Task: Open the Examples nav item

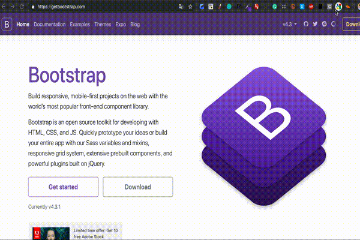Action: [80, 25]
